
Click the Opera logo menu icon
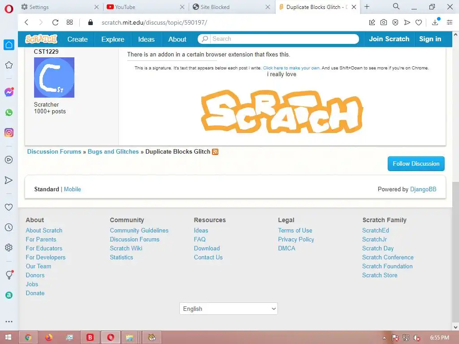[9, 9]
